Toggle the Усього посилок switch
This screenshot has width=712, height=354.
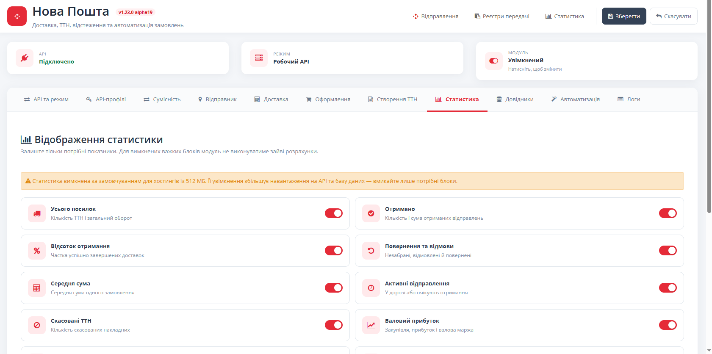pos(334,213)
